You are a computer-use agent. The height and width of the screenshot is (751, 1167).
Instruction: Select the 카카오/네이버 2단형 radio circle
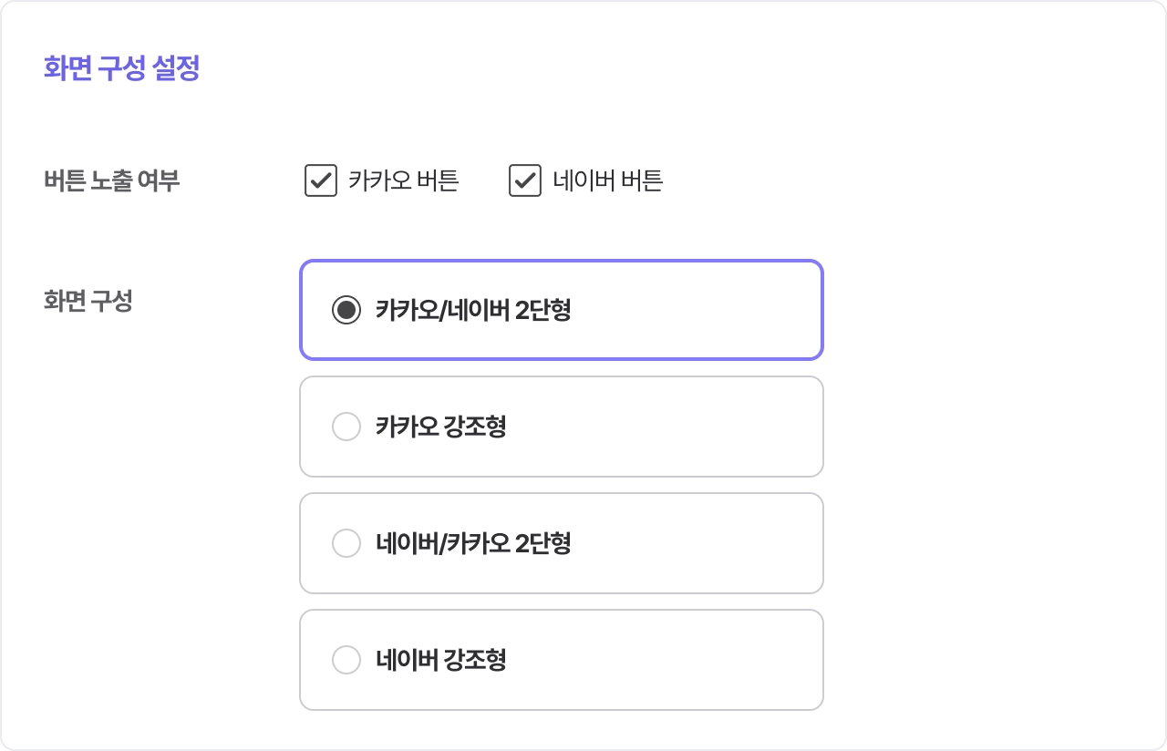[x=346, y=311]
